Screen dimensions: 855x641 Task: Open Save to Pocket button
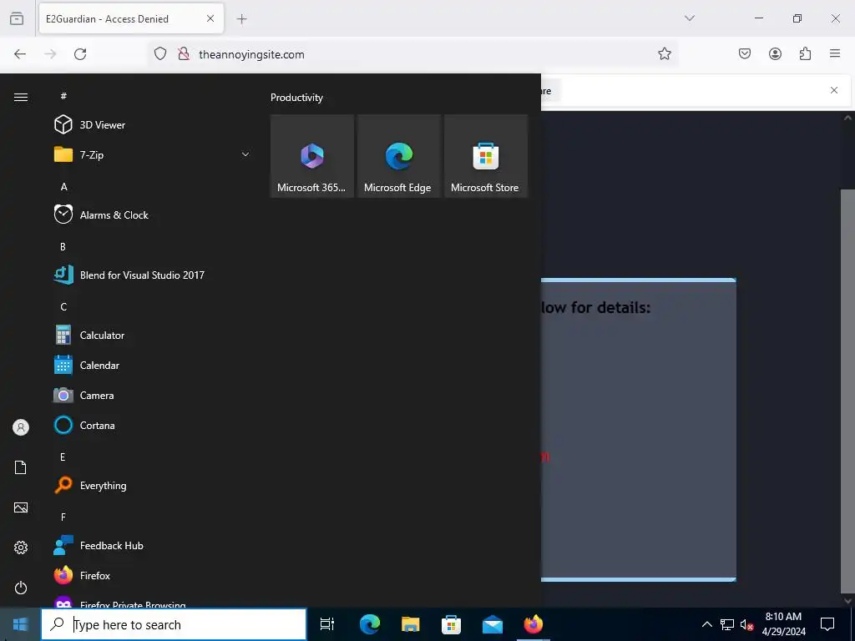[745, 53]
